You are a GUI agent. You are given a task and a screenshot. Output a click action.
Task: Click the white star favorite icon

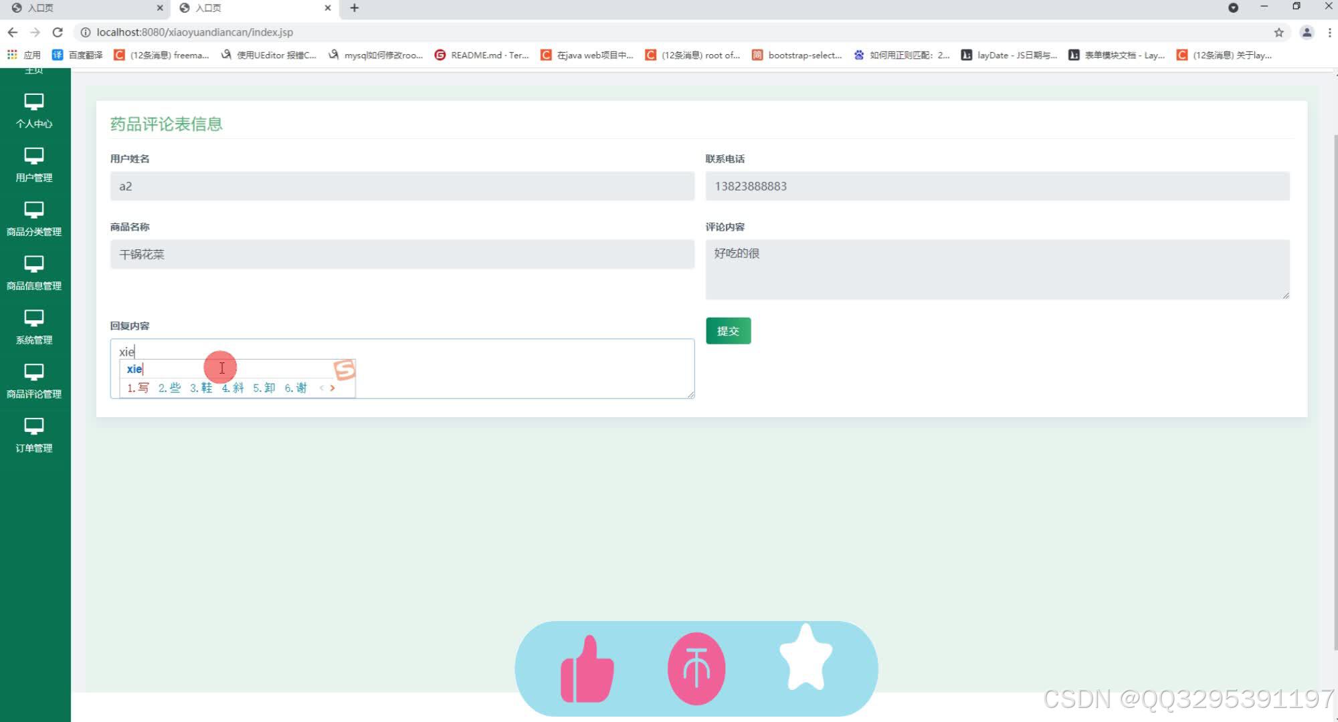tap(806, 658)
